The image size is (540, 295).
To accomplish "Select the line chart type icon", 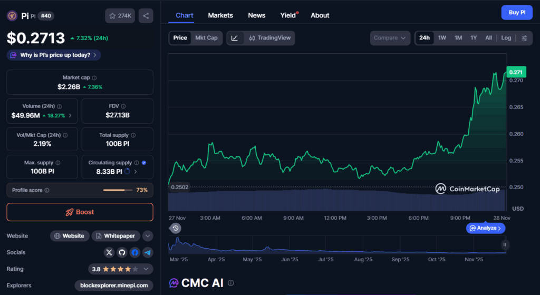I will (x=235, y=38).
